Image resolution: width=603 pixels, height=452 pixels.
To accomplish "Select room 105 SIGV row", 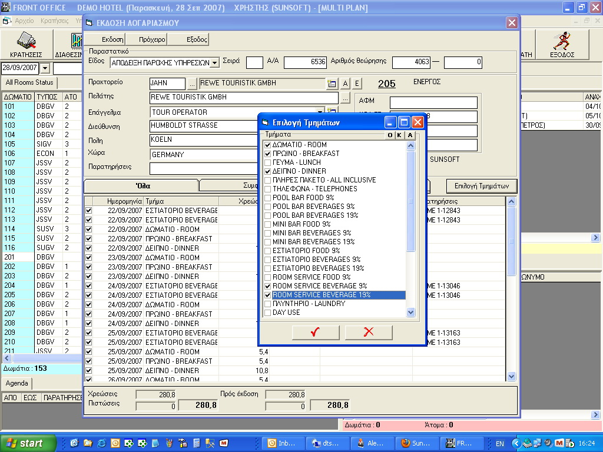I will (42, 144).
